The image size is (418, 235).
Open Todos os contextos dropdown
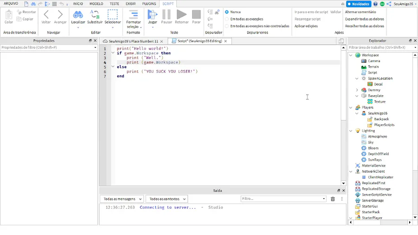(x=167, y=199)
